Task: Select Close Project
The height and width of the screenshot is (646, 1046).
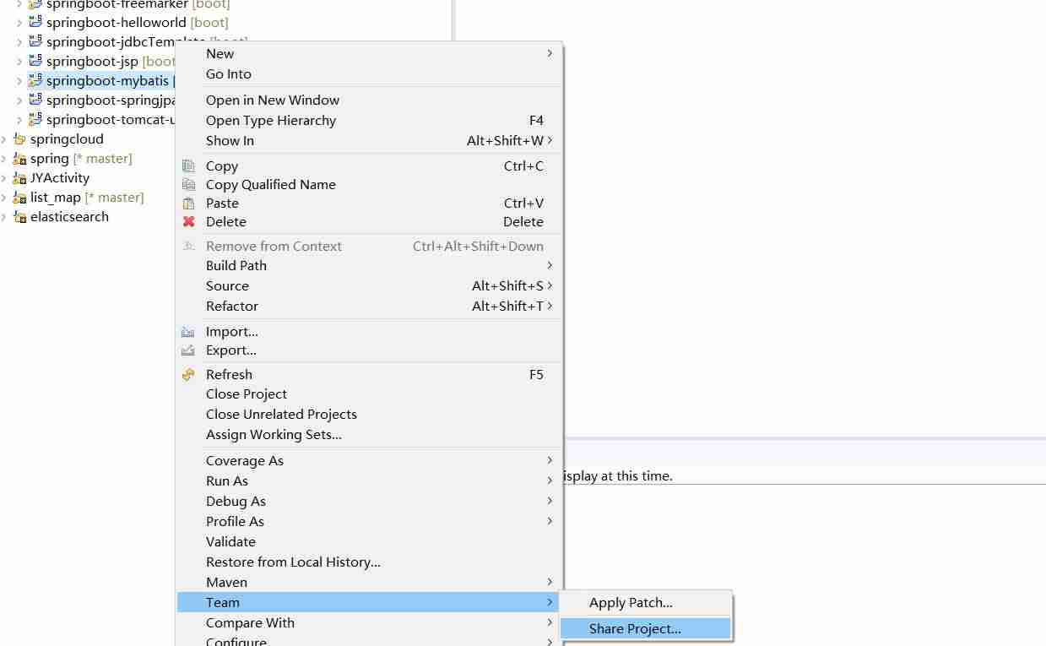Action: pyautogui.click(x=370, y=394)
